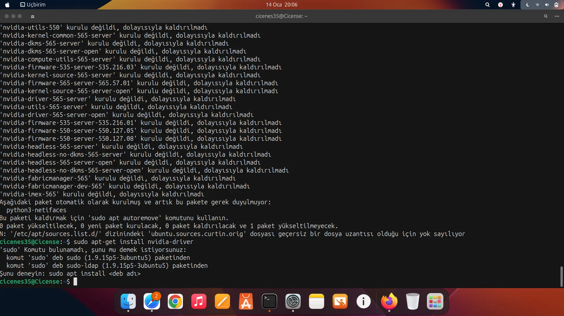Open the App Store software icon

(x=246, y=301)
